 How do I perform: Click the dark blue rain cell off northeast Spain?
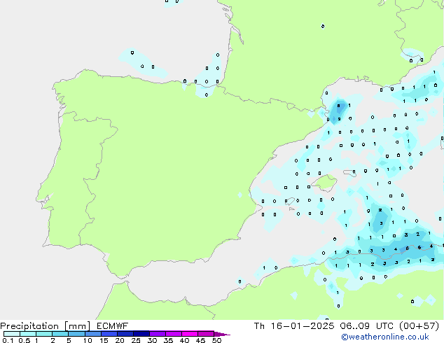pos(339,109)
